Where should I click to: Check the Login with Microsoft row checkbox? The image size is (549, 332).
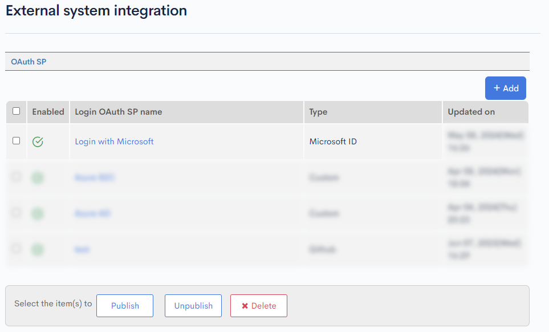pyautogui.click(x=15, y=141)
